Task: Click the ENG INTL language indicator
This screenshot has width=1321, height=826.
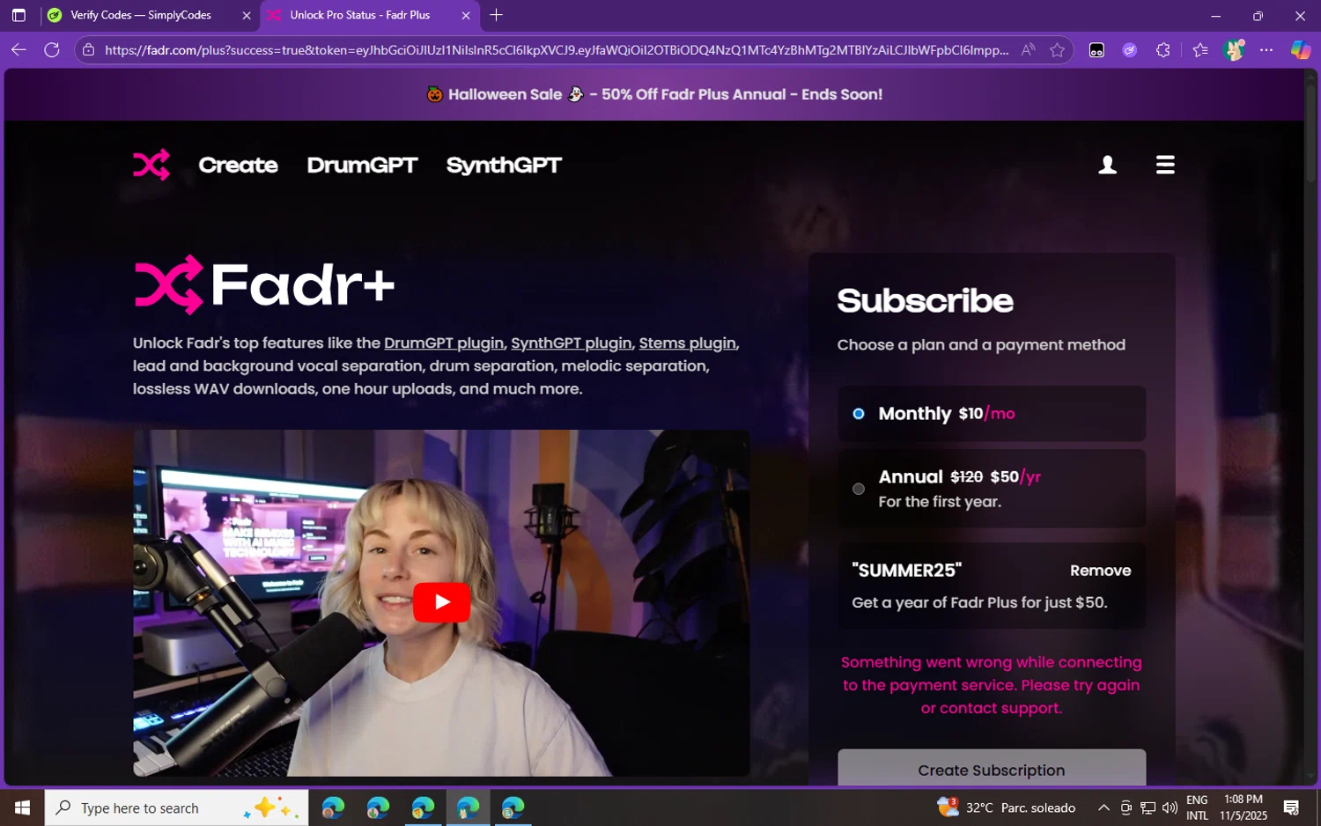Action: 1197,808
